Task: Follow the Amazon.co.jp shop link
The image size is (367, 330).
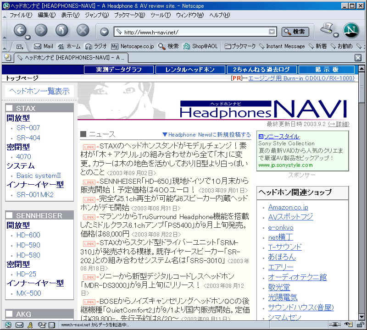Action: (x=288, y=207)
